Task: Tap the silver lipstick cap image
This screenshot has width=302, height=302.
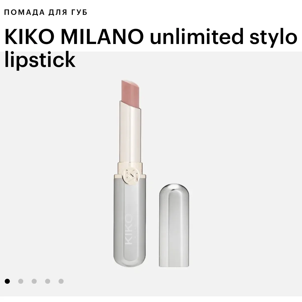Action: [174, 225]
